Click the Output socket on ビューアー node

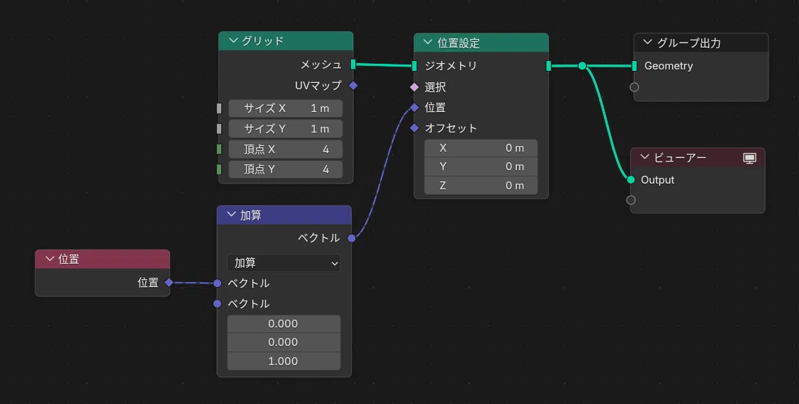click(631, 180)
